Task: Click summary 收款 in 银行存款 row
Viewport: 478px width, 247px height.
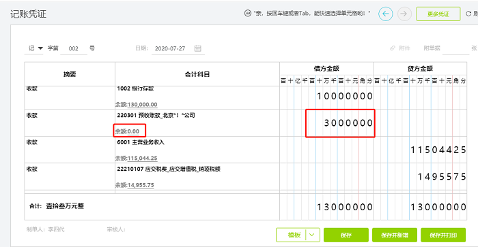Action: coord(32,88)
